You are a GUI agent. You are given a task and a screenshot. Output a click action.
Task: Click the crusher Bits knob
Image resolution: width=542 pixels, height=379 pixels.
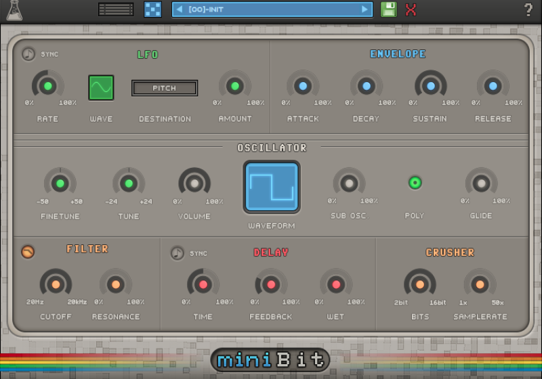click(x=420, y=285)
